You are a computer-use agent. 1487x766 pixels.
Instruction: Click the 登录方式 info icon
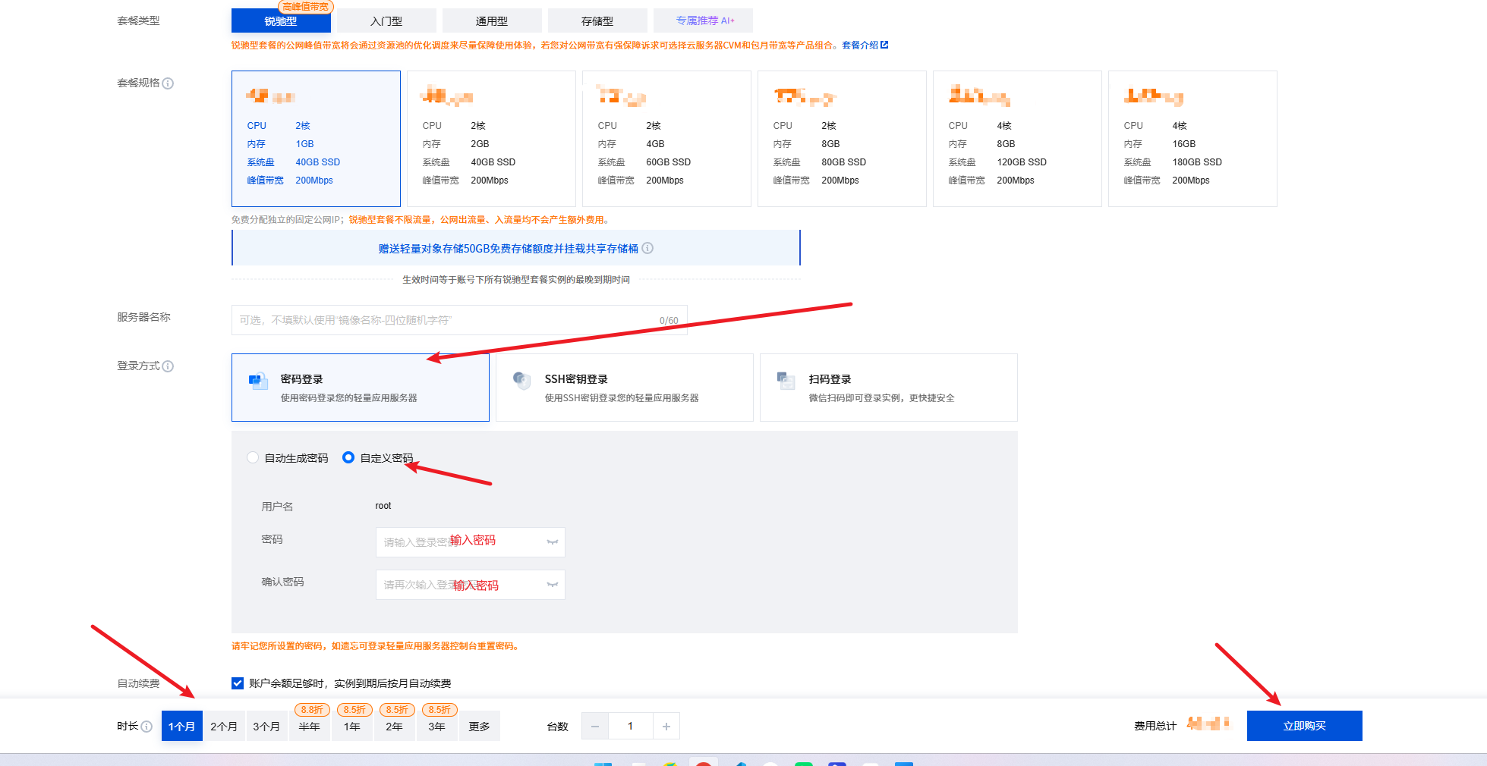coord(169,366)
